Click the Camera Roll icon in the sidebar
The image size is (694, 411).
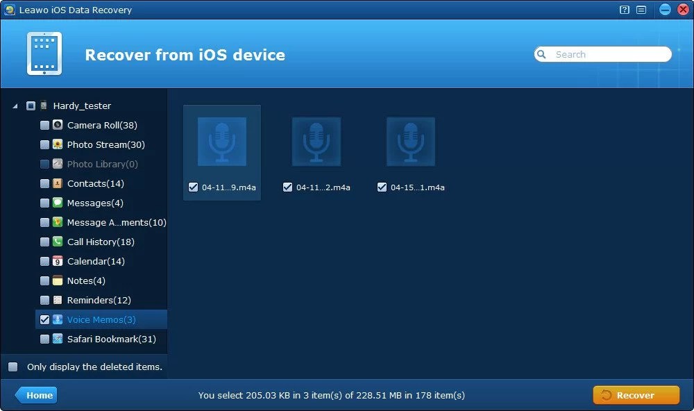[x=56, y=125]
